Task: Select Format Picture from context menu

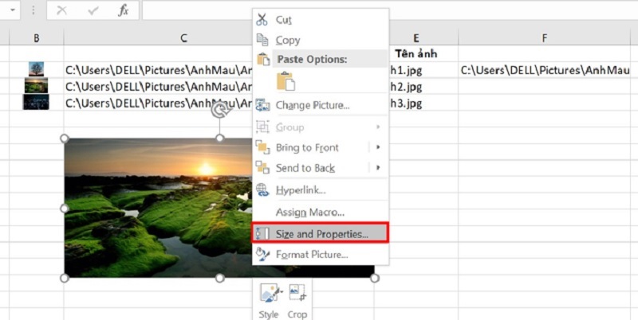Action: [x=311, y=255]
